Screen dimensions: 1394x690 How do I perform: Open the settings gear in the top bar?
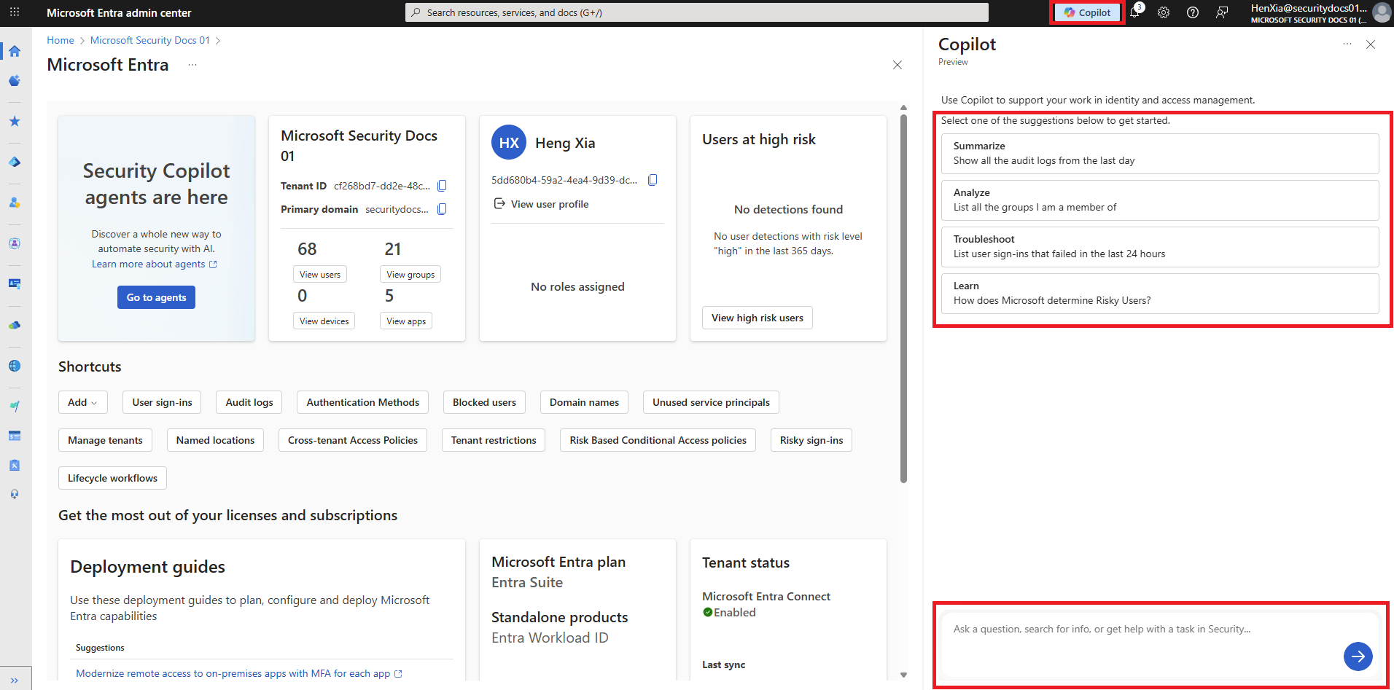1164,12
